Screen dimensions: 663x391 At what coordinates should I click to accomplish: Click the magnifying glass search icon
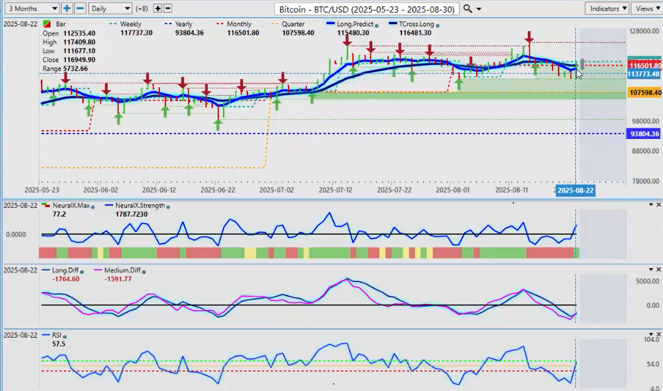click(468, 9)
